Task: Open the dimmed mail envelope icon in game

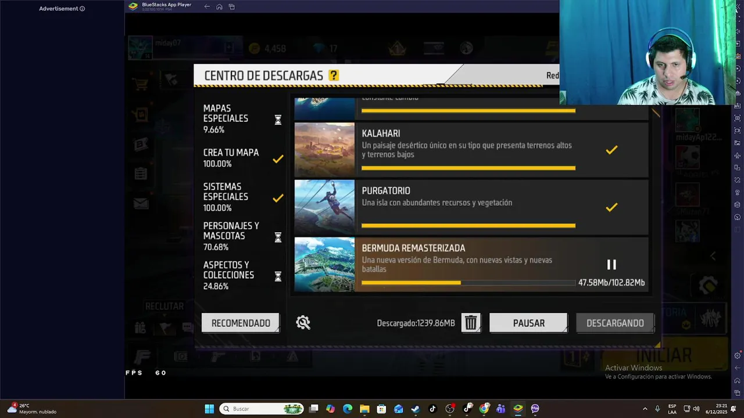Action: (x=141, y=203)
